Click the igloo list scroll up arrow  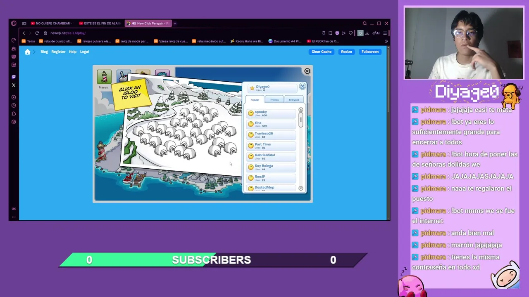pyautogui.click(x=301, y=110)
